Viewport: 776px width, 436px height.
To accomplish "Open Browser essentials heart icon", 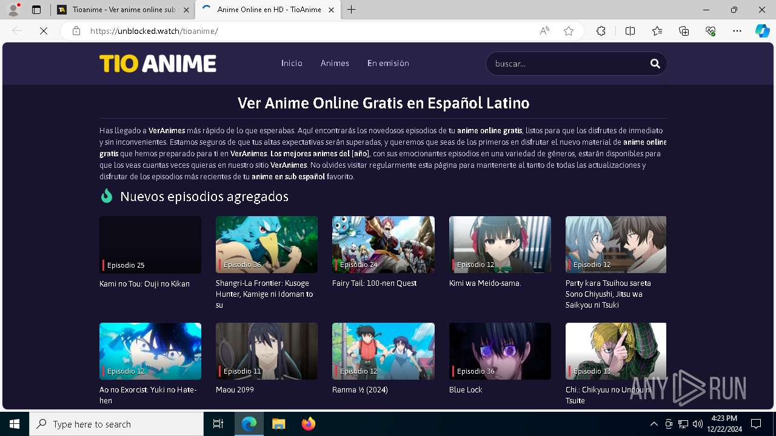I will pyautogui.click(x=711, y=31).
